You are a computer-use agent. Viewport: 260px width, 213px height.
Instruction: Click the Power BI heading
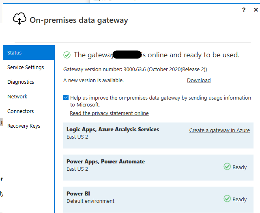(x=78, y=193)
